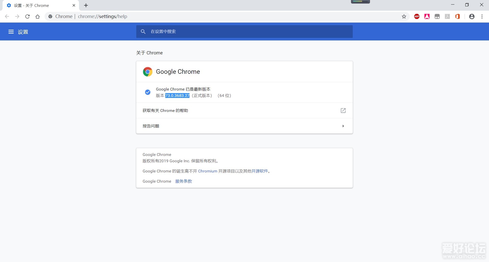Click the Google Chrome 已是最新版本 text
Image resolution: width=489 pixels, height=262 pixels.
(183, 89)
